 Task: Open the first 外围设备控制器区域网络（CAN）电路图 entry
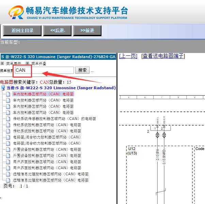coord(47,149)
